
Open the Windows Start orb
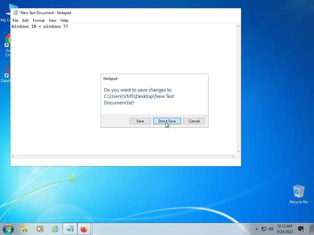point(8,229)
